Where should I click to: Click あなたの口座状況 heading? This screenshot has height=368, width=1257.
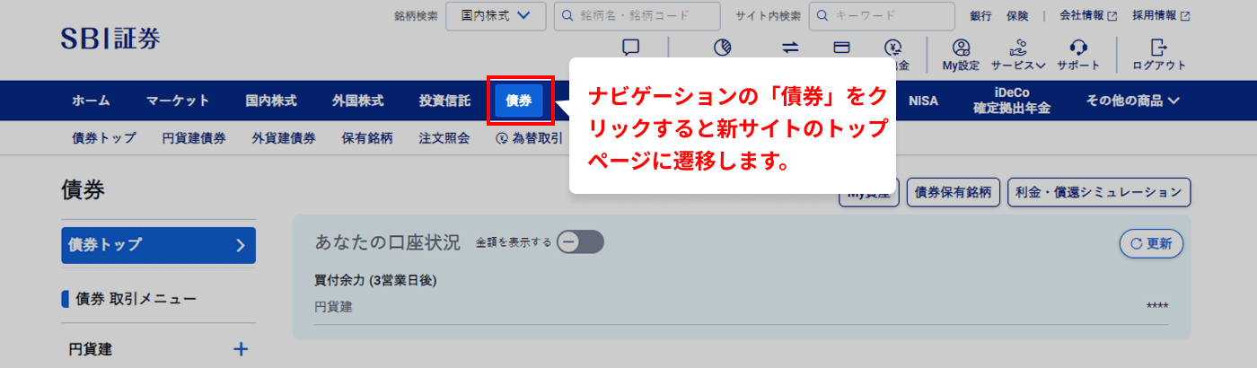387,242
